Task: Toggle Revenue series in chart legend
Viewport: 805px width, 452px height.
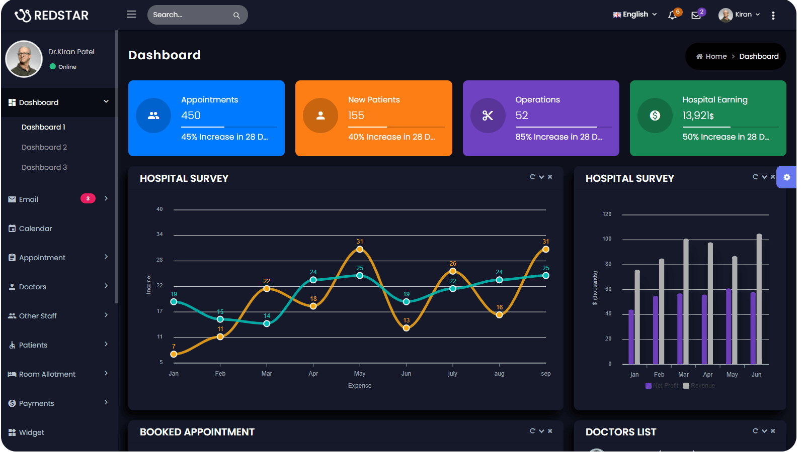Action: pyautogui.click(x=699, y=386)
